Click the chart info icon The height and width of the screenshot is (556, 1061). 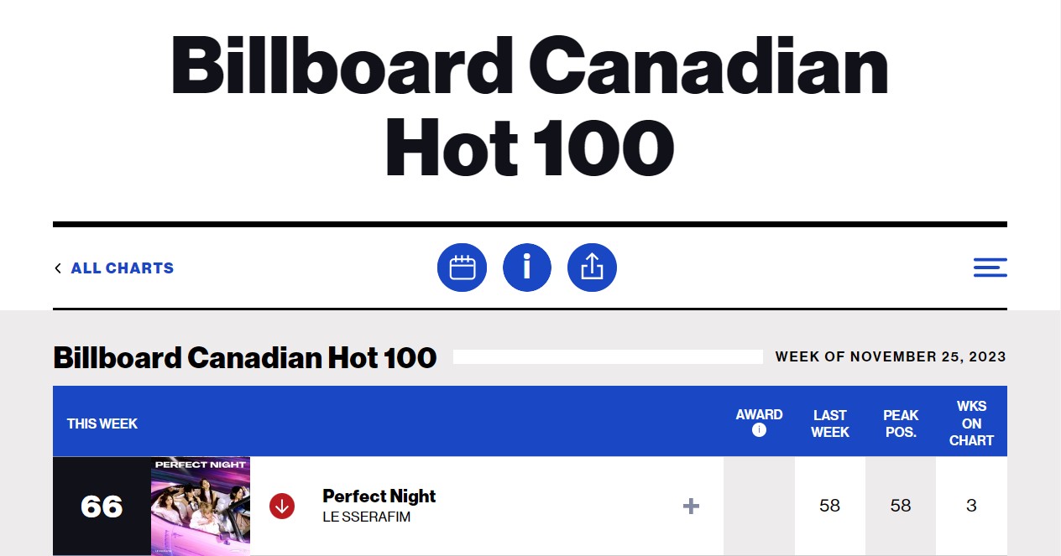pos(527,268)
